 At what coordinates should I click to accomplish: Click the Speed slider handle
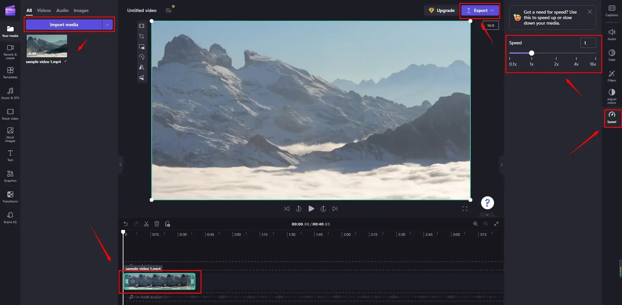point(531,53)
